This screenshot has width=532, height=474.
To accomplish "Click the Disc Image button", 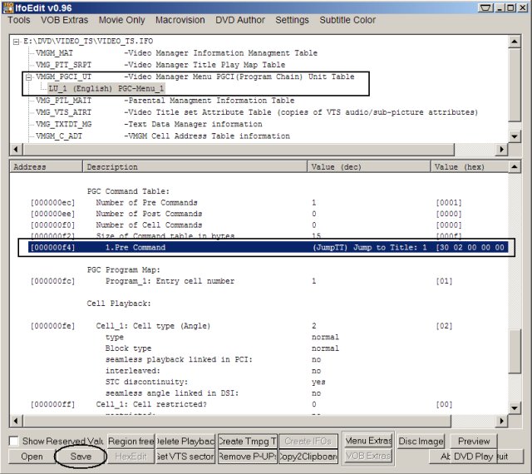I will pos(421,441).
